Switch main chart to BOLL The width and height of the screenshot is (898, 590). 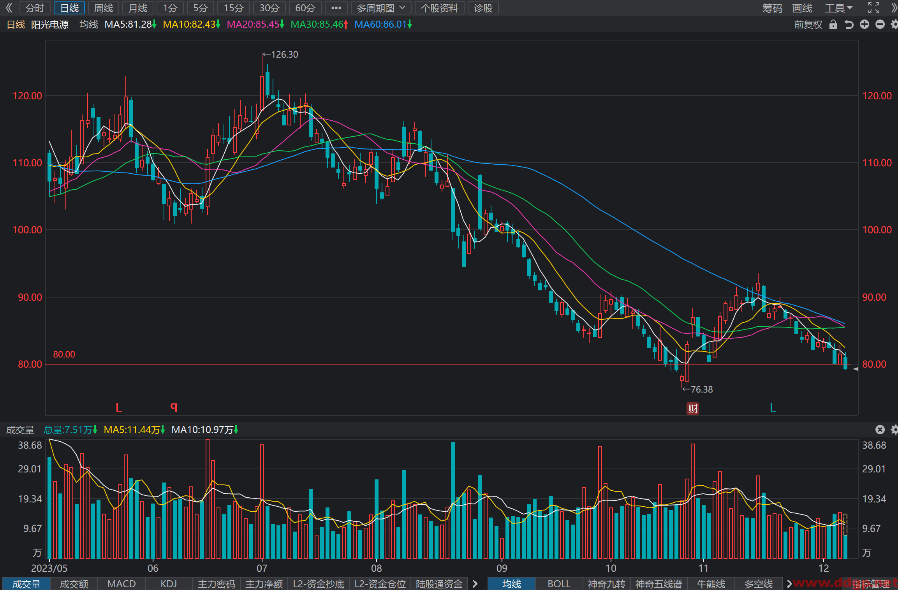(x=559, y=584)
